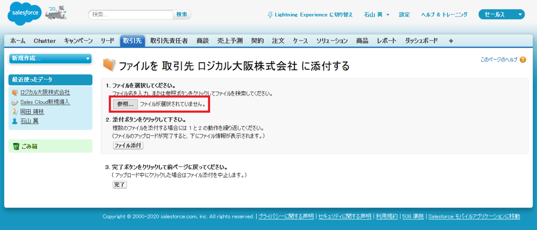Click the plus icon for all tabs
This screenshot has width=537, height=230.
tap(451, 41)
